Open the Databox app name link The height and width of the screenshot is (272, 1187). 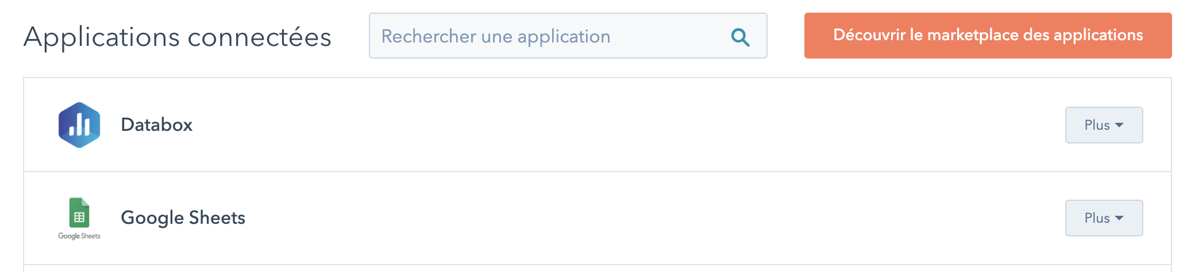click(156, 125)
